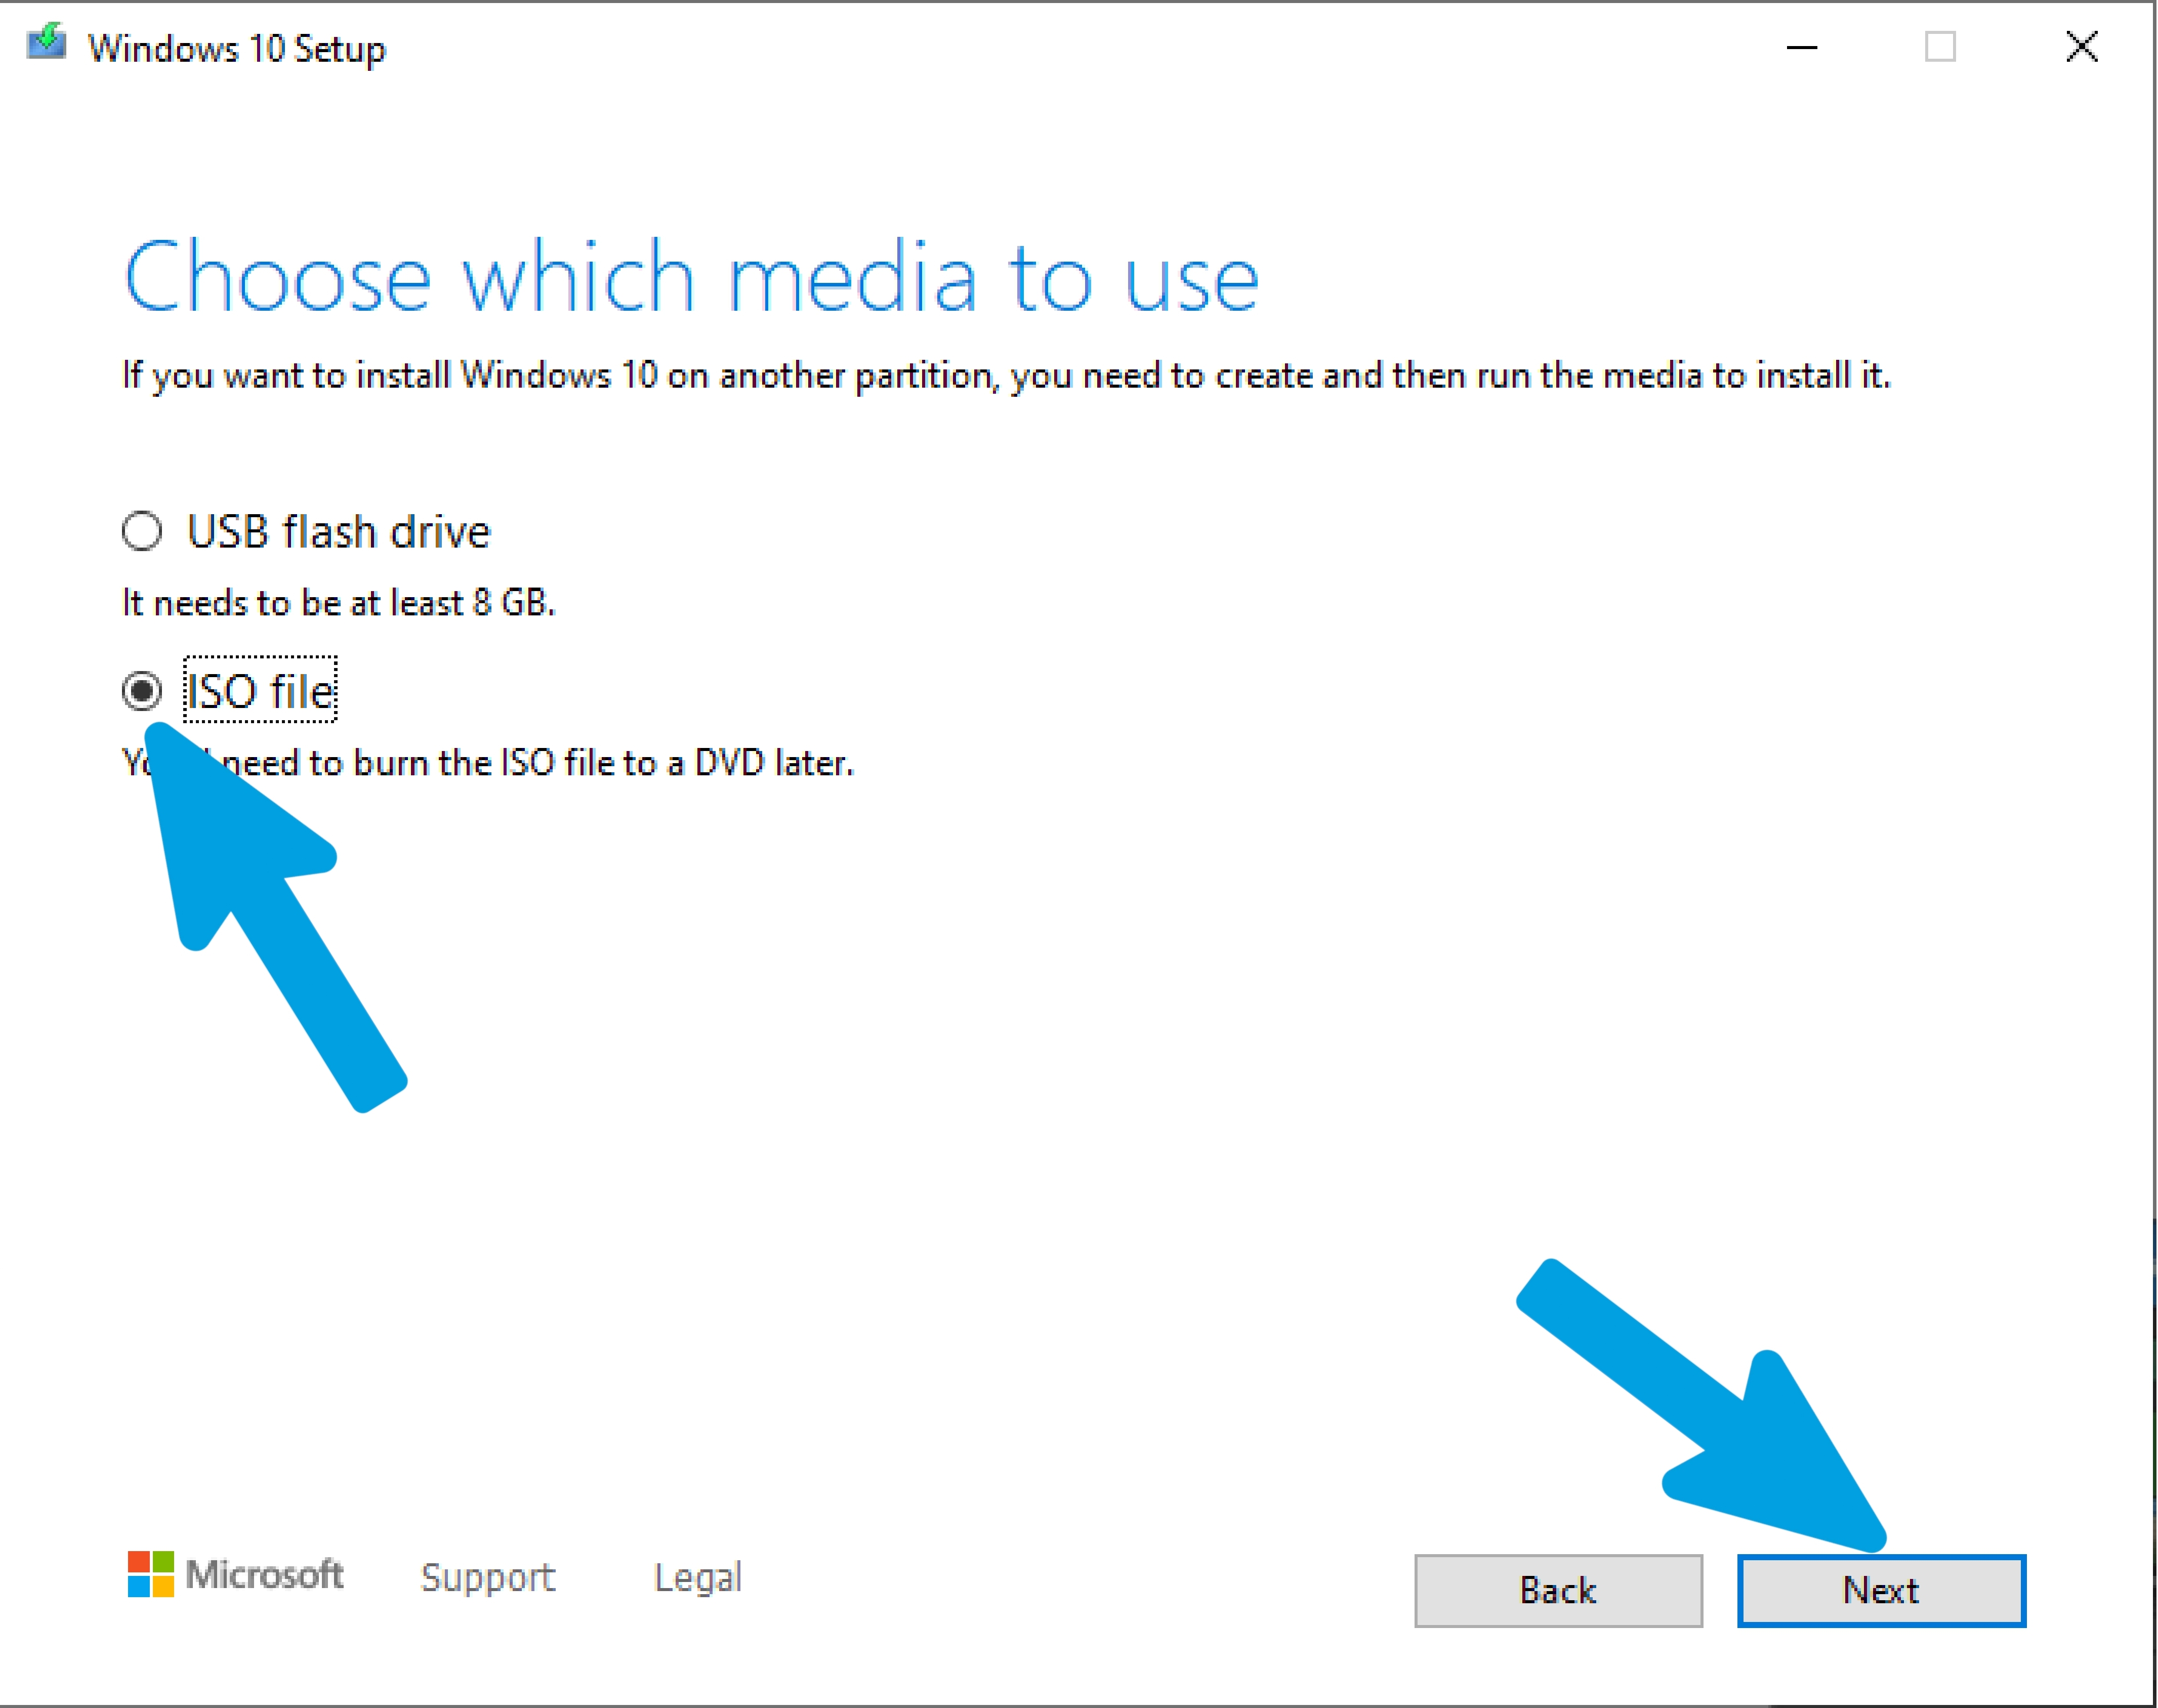This screenshot has height=1708, width=2158.
Task: Open the Support link
Action: [x=488, y=1577]
